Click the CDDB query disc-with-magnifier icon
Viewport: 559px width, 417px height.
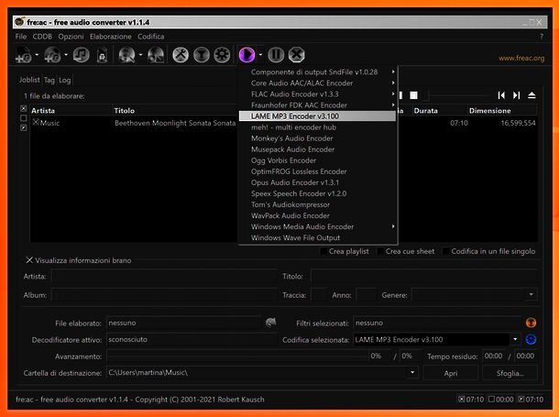[126, 55]
